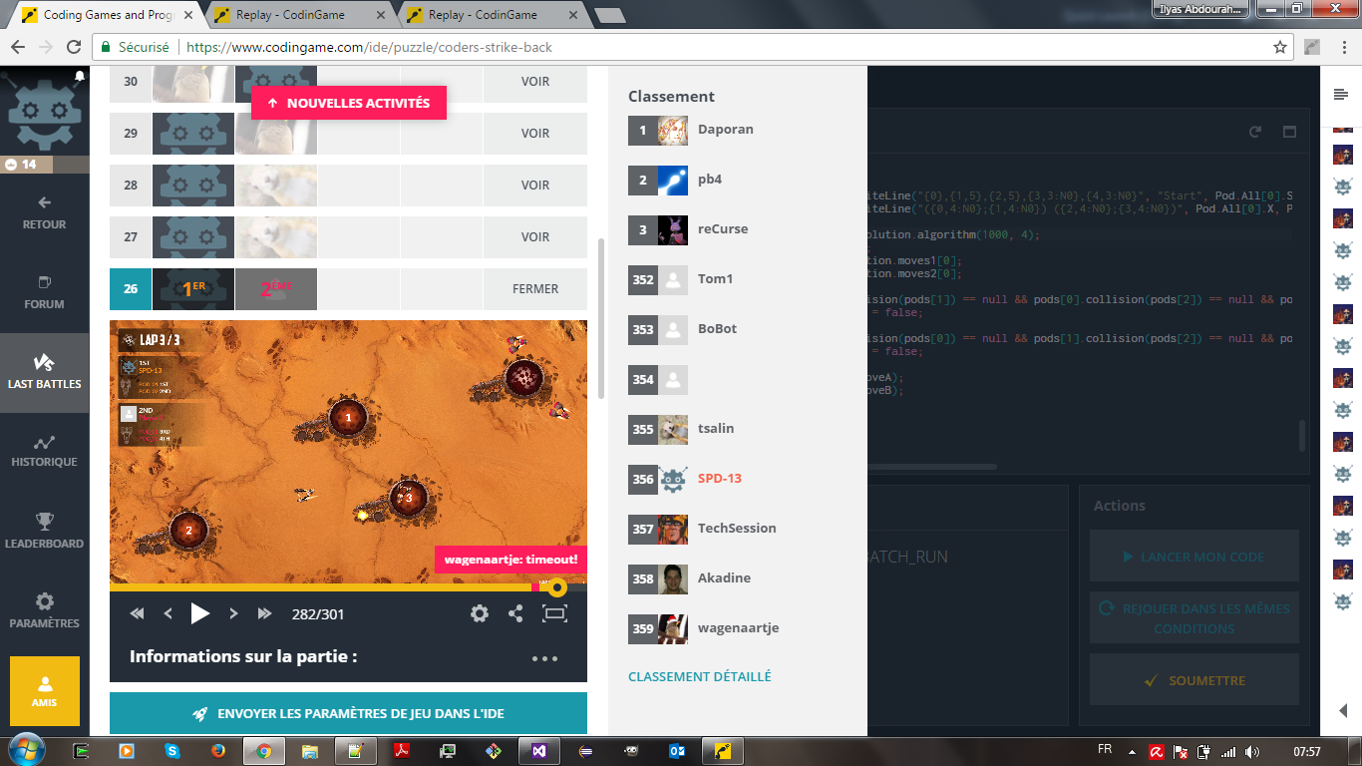Click the editor maximize panel icon
This screenshot has width=1362, height=766.
click(1289, 132)
